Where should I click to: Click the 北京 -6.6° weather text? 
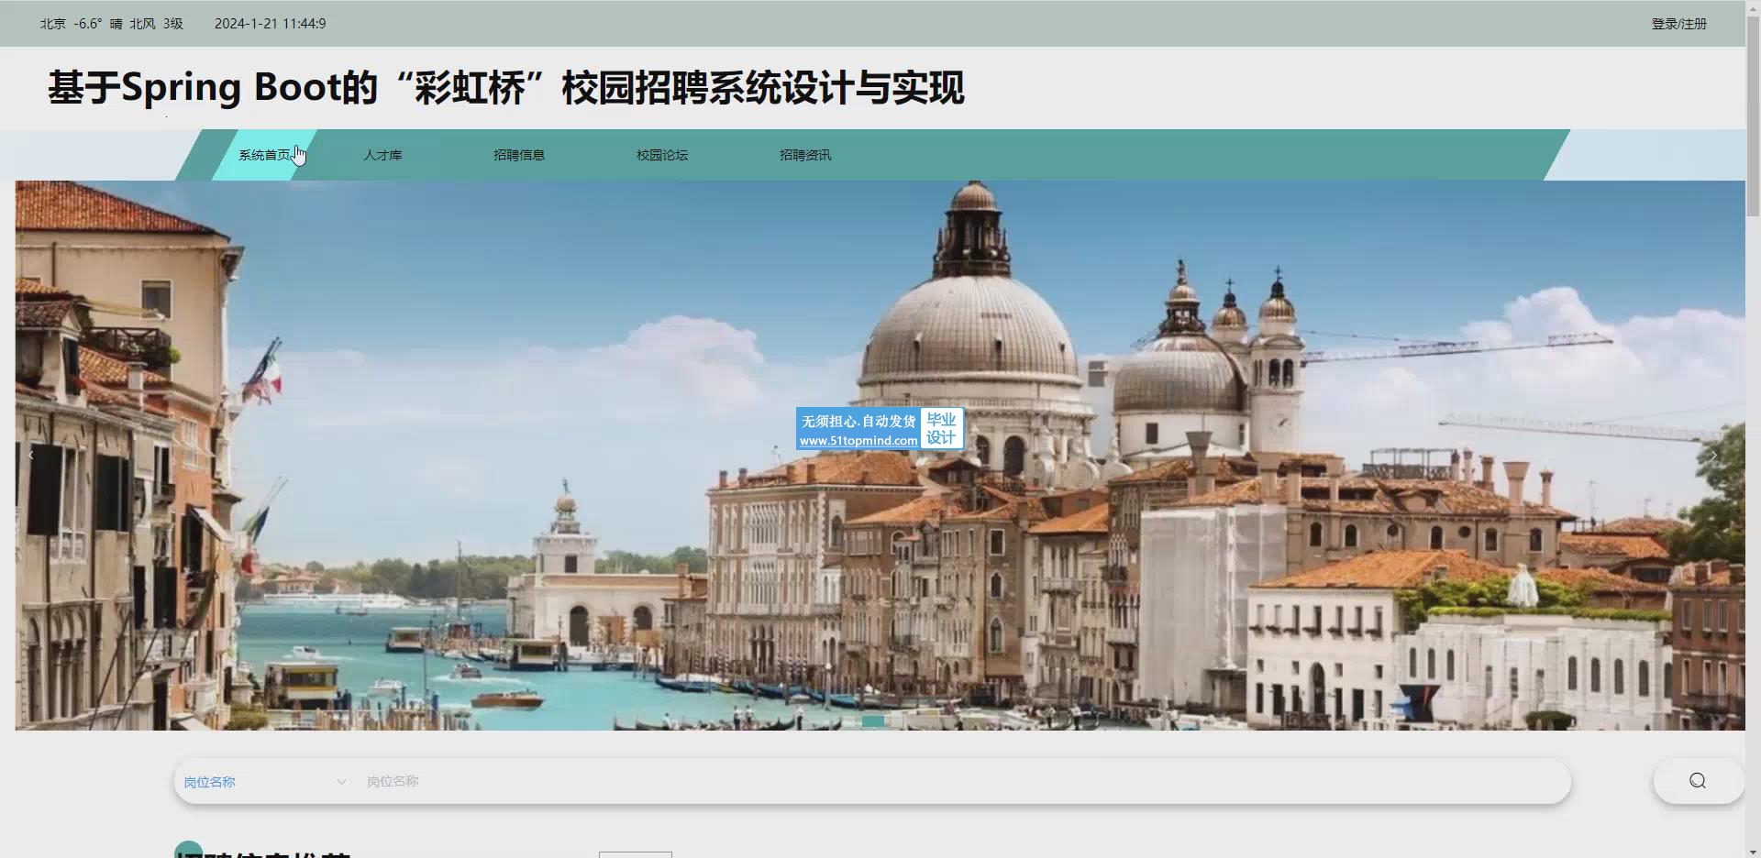pyautogui.click(x=111, y=24)
